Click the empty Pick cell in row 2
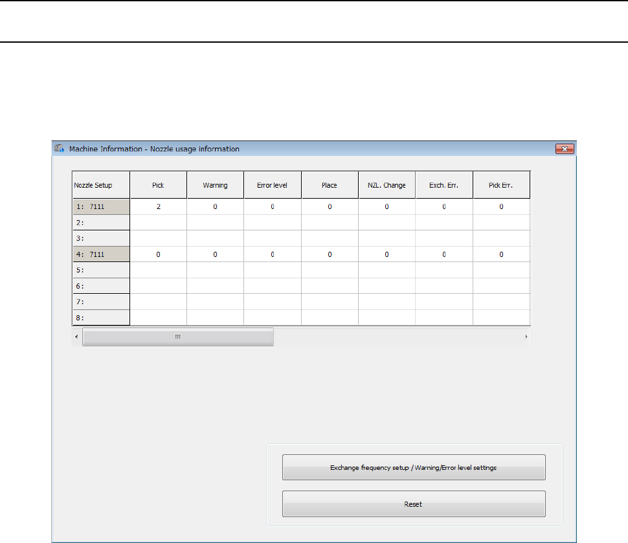 coord(158,223)
